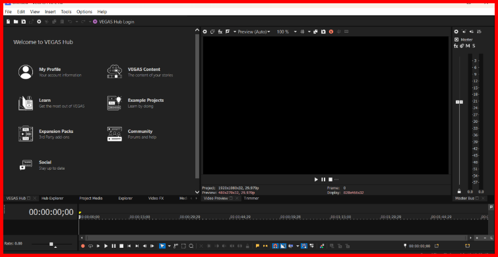Stop the video preview
The width and height of the screenshot is (498, 257).
point(330,179)
